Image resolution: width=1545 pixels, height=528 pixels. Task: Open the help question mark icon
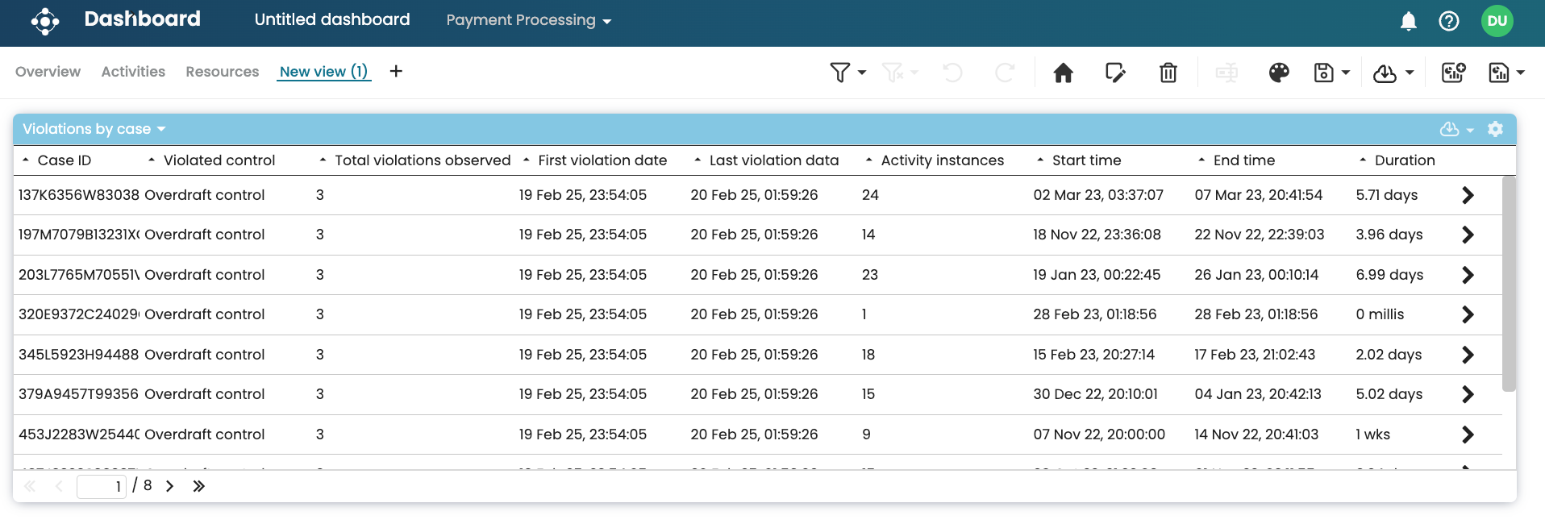click(1448, 21)
